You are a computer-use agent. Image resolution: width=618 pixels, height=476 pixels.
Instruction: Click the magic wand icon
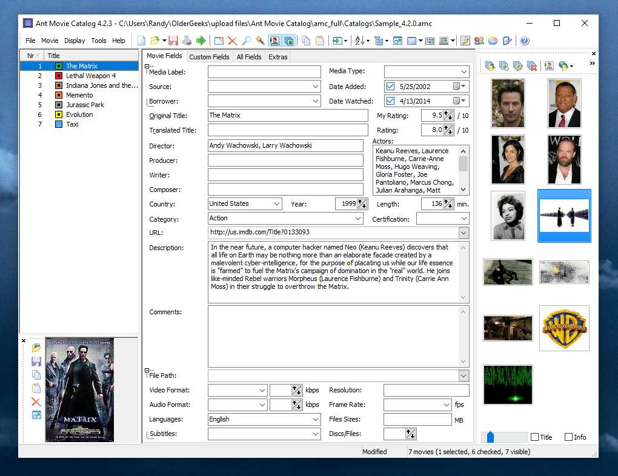[x=260, y=41]
